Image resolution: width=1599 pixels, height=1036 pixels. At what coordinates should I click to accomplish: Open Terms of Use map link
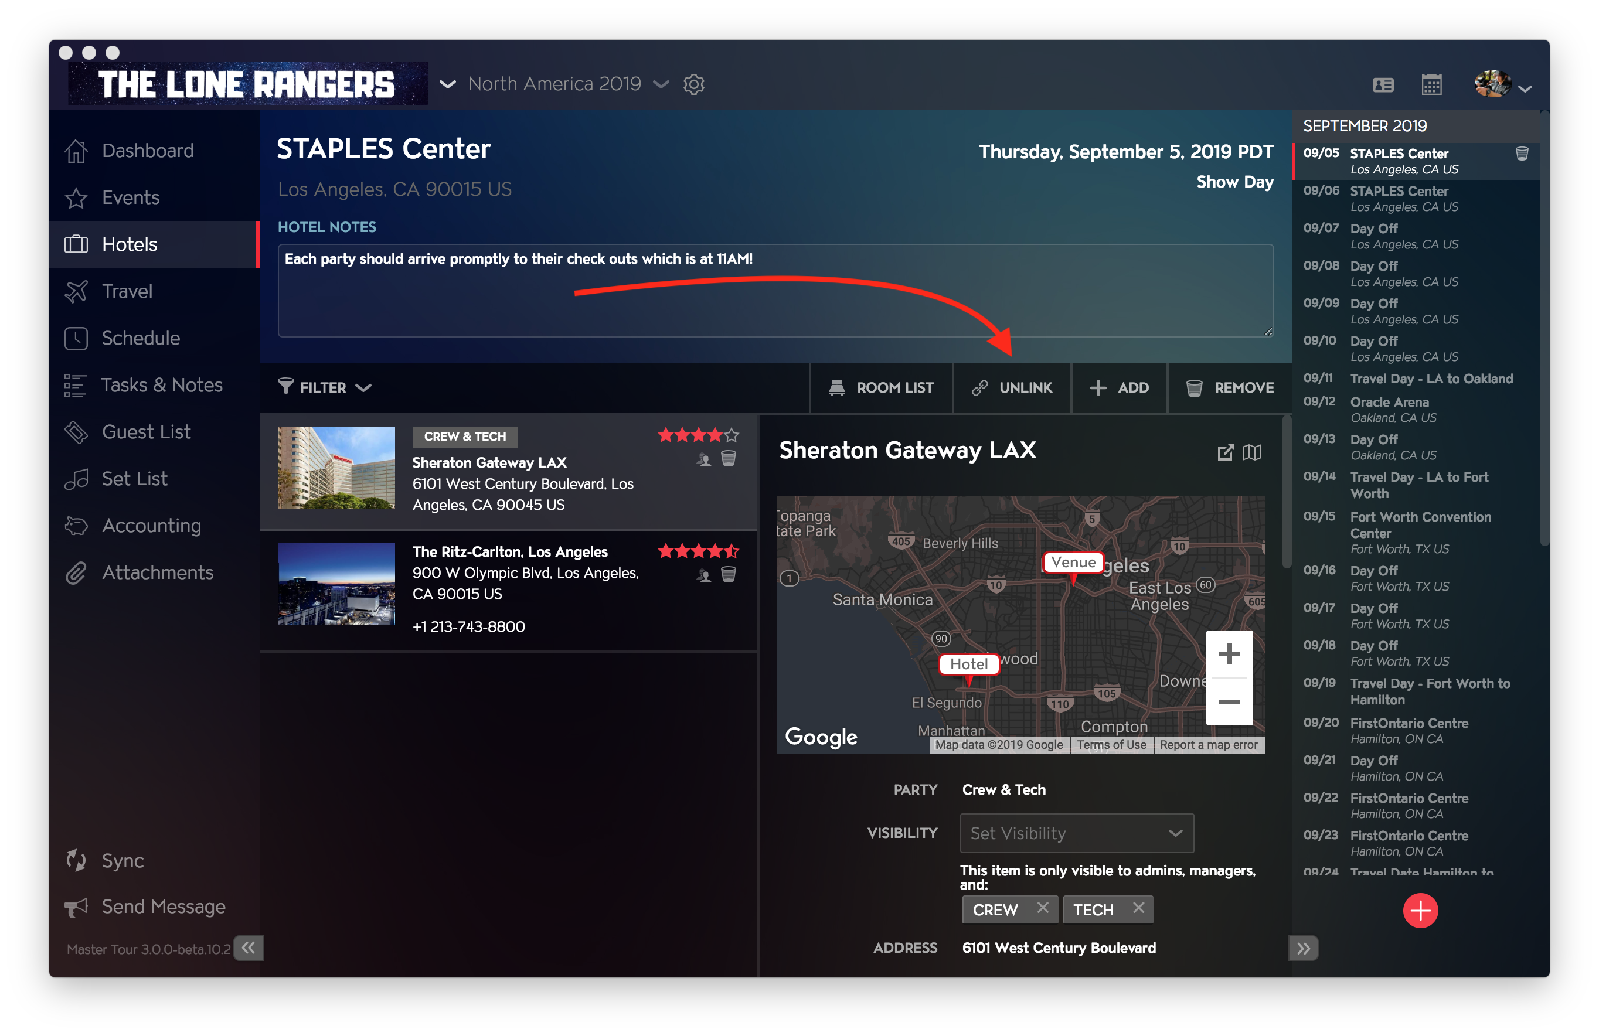point(1111,744)
